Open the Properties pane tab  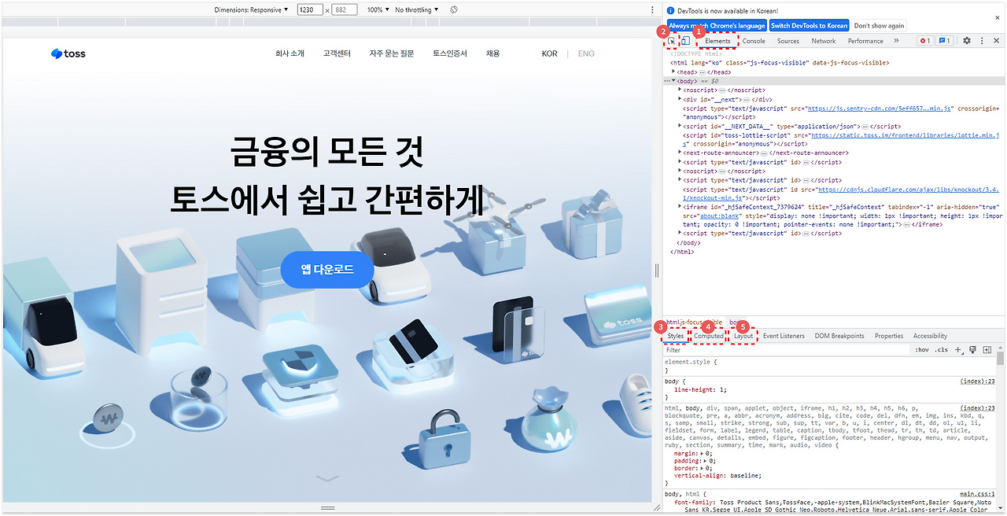pyautogui.click(x=889, y=336)
